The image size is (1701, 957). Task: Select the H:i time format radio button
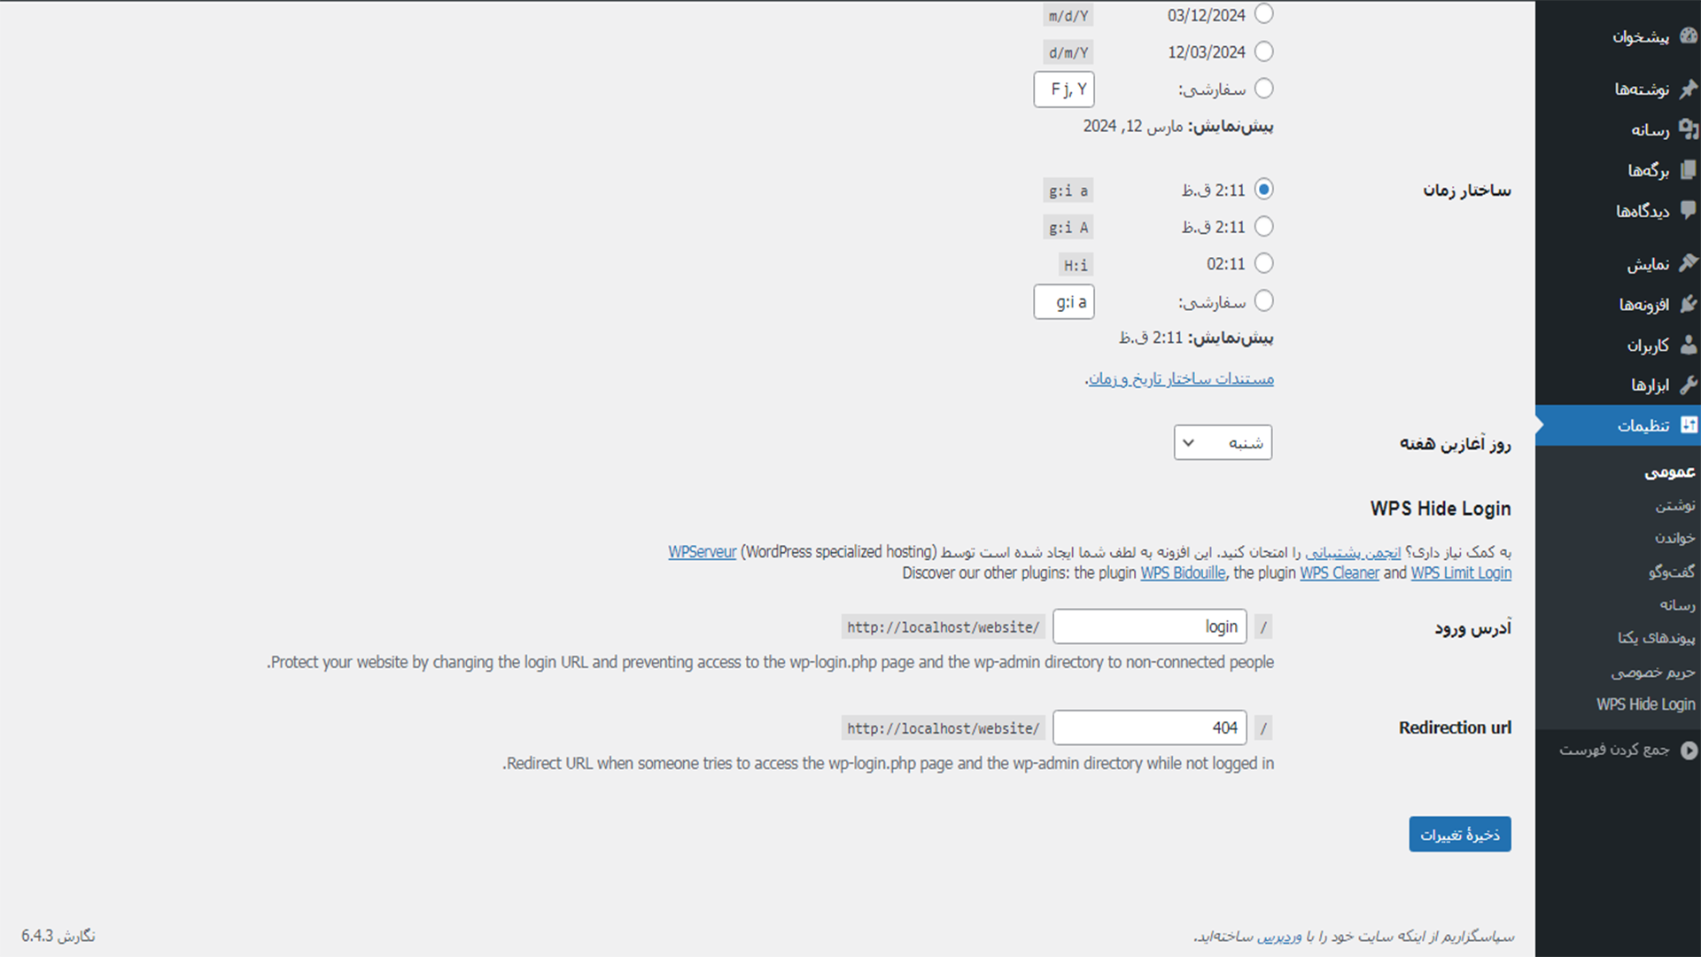tap(1262, 263)
